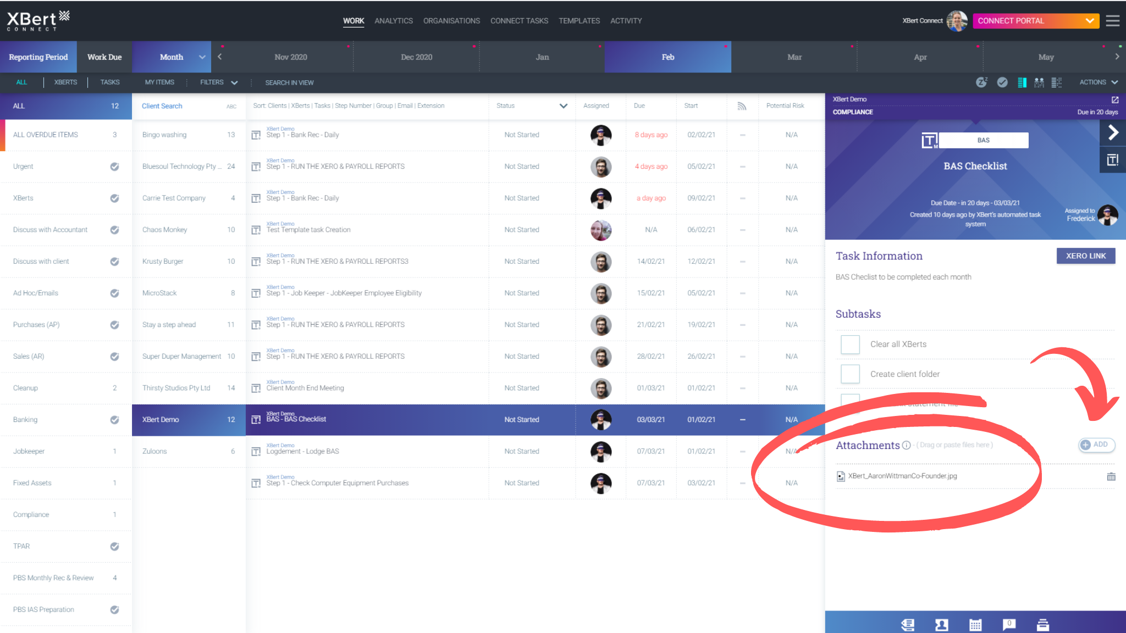Delete the XBert_AaronWittmanCo-Founder.jpg attachment
The width and height of the screenshot is (1126, 633).
tap(1111, 476)
